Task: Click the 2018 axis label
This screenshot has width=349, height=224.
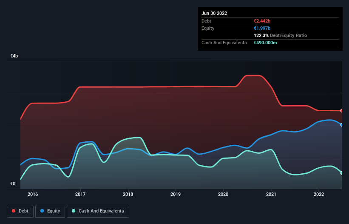Action: (x=128, y=194)
